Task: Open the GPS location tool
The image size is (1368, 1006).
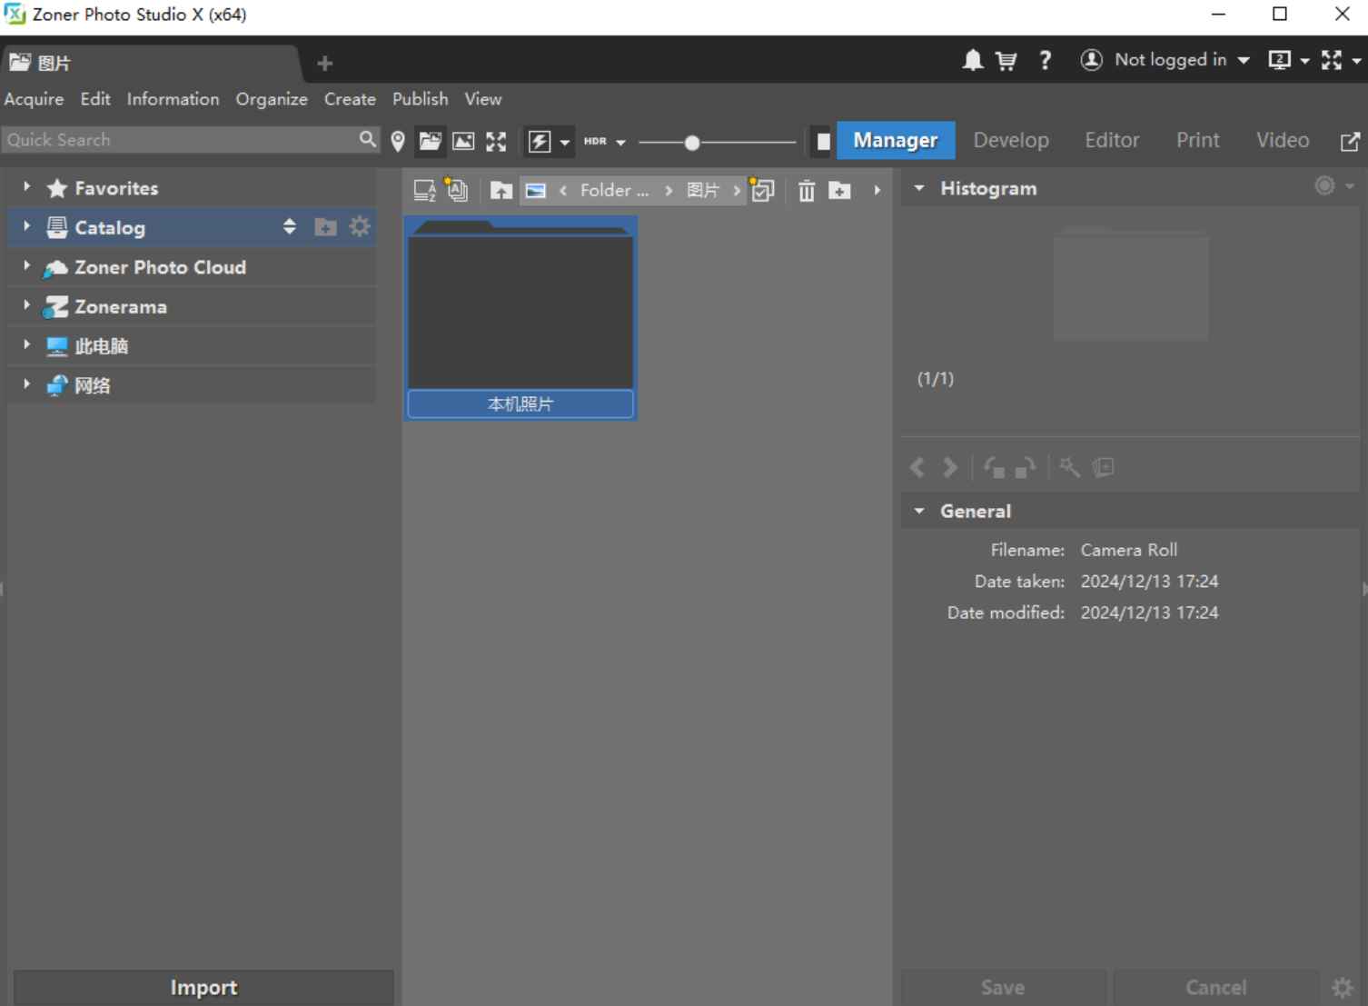Action: coord(397,140)
